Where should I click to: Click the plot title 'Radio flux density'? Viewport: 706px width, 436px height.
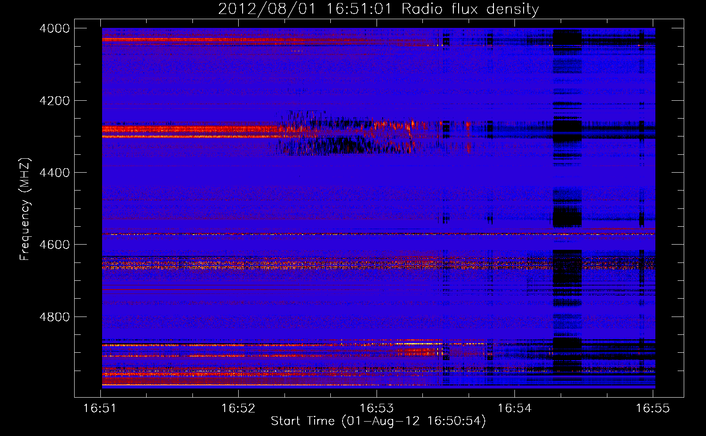470,9
